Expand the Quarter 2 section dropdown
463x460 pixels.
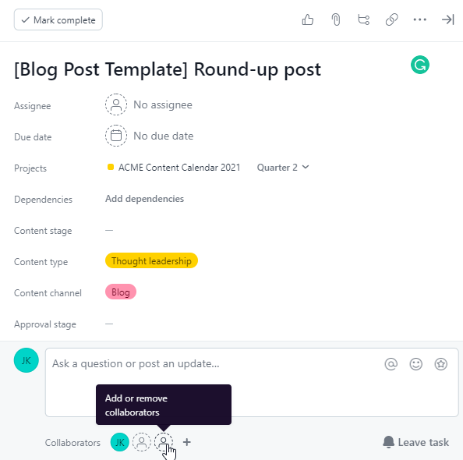coord(283,168)
